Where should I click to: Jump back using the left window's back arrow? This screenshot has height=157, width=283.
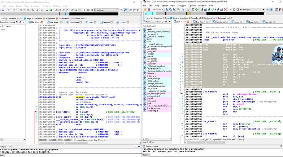(8, 10)
